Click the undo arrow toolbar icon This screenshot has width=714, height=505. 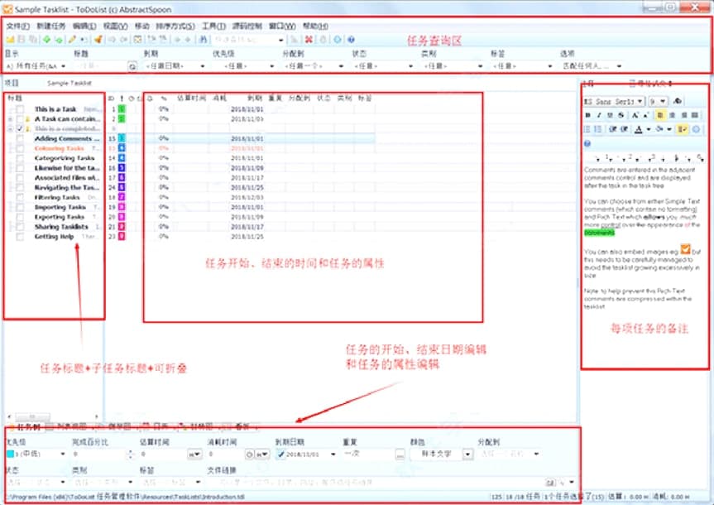112,40
